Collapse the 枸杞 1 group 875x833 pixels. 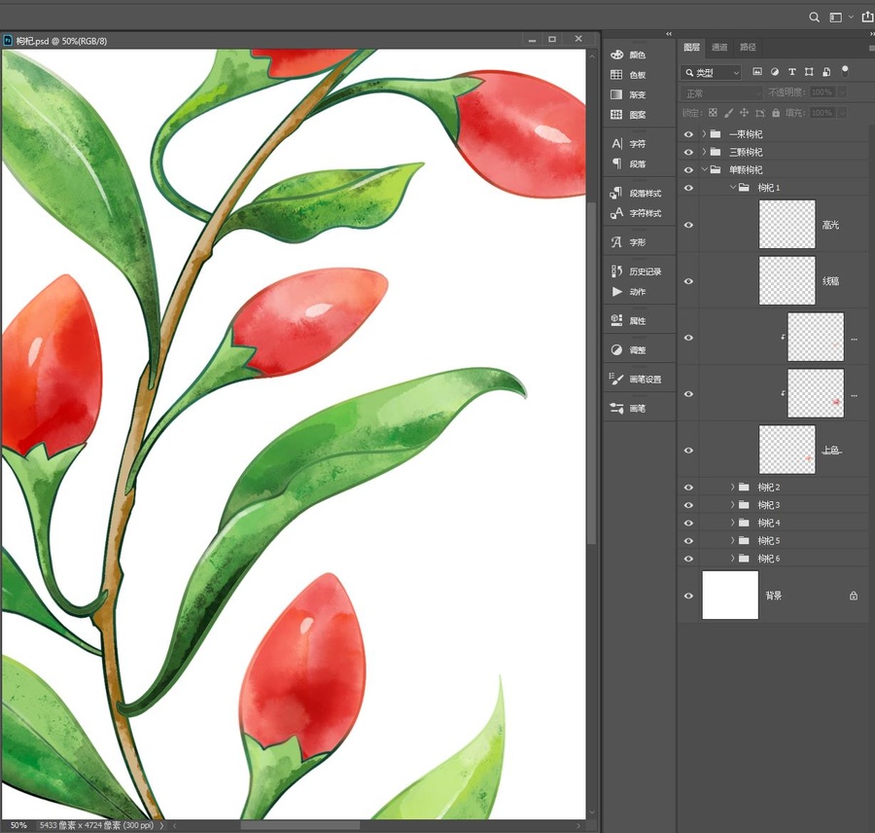733,188
